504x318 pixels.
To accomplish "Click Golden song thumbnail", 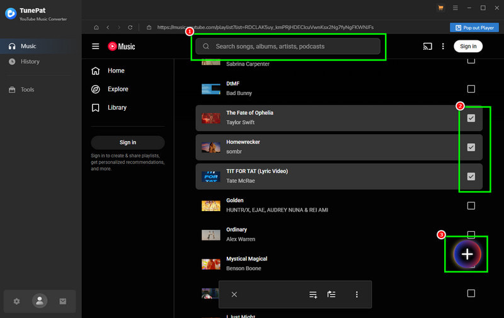I will point(211,205).
